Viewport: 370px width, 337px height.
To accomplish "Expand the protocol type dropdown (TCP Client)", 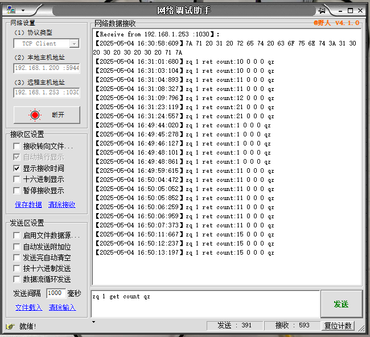I will click(x=74, y=43).
